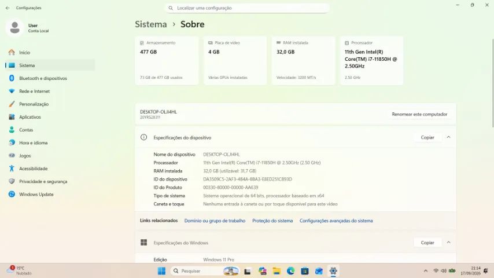This screenshot has width=494, height=278.
Task: Open Bluetooth e dispositivos settings
Action: pos(50,78)
